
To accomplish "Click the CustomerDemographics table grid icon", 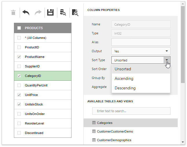I will [x=94, y=140].
